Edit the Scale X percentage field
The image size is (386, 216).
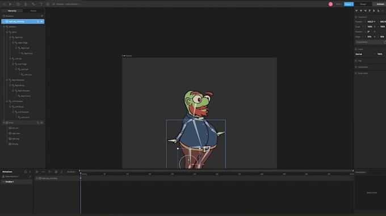tap(370, 27)
